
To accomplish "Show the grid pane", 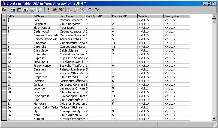I will [19, 9].
